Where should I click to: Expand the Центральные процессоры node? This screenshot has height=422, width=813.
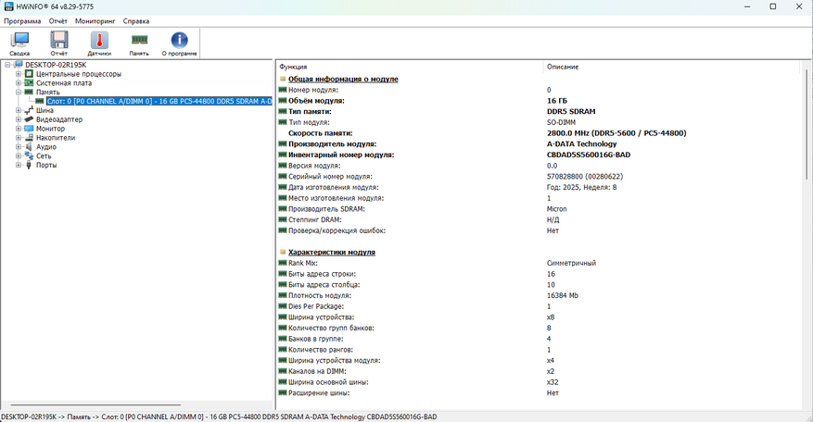click(19, 74)
